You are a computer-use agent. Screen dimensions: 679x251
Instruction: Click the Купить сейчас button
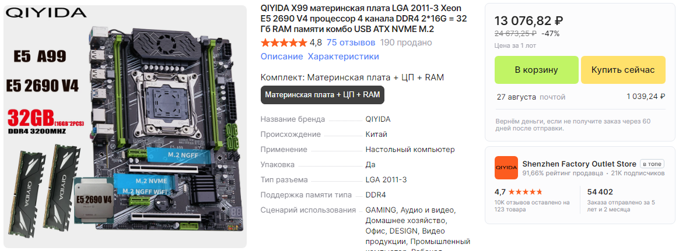(623, 70)
